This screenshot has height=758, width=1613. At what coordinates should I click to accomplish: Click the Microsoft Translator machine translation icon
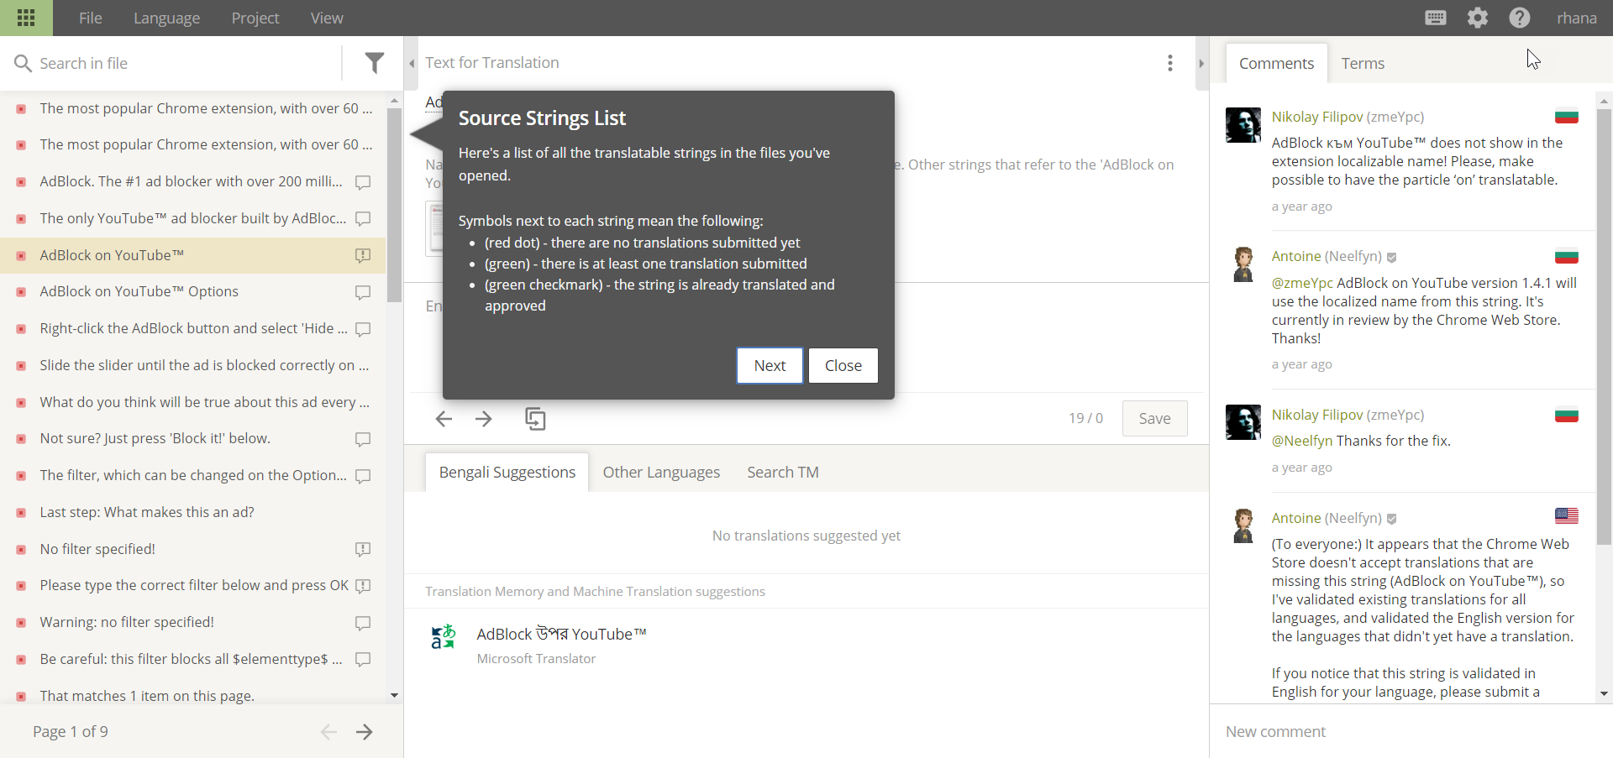(443, 636)
